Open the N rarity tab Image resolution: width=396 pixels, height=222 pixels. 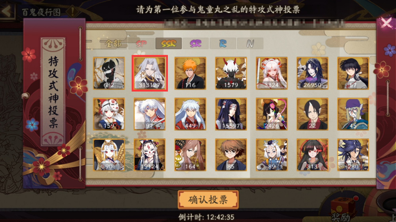[250, 44]
